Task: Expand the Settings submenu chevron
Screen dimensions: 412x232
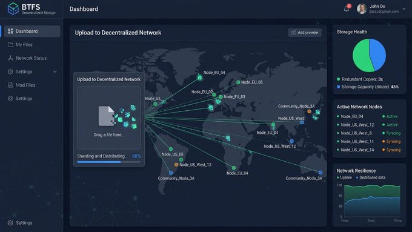Action: [55, 71]
